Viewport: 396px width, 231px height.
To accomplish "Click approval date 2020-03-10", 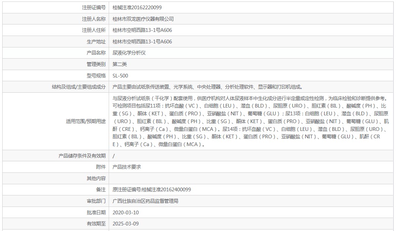I will click(x=125, y=212).
